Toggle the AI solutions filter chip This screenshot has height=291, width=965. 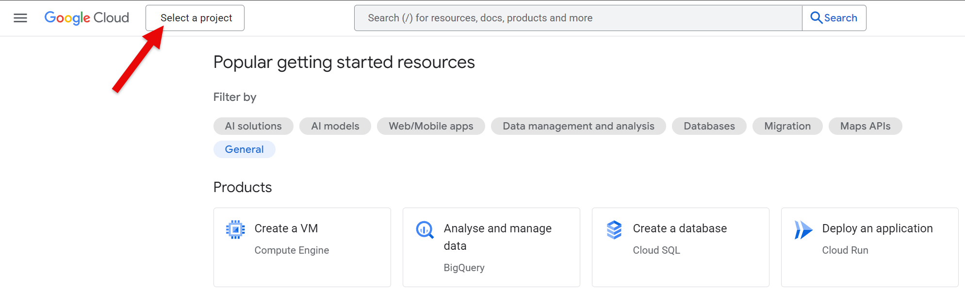pyautogui.click(x=253, y=126)
